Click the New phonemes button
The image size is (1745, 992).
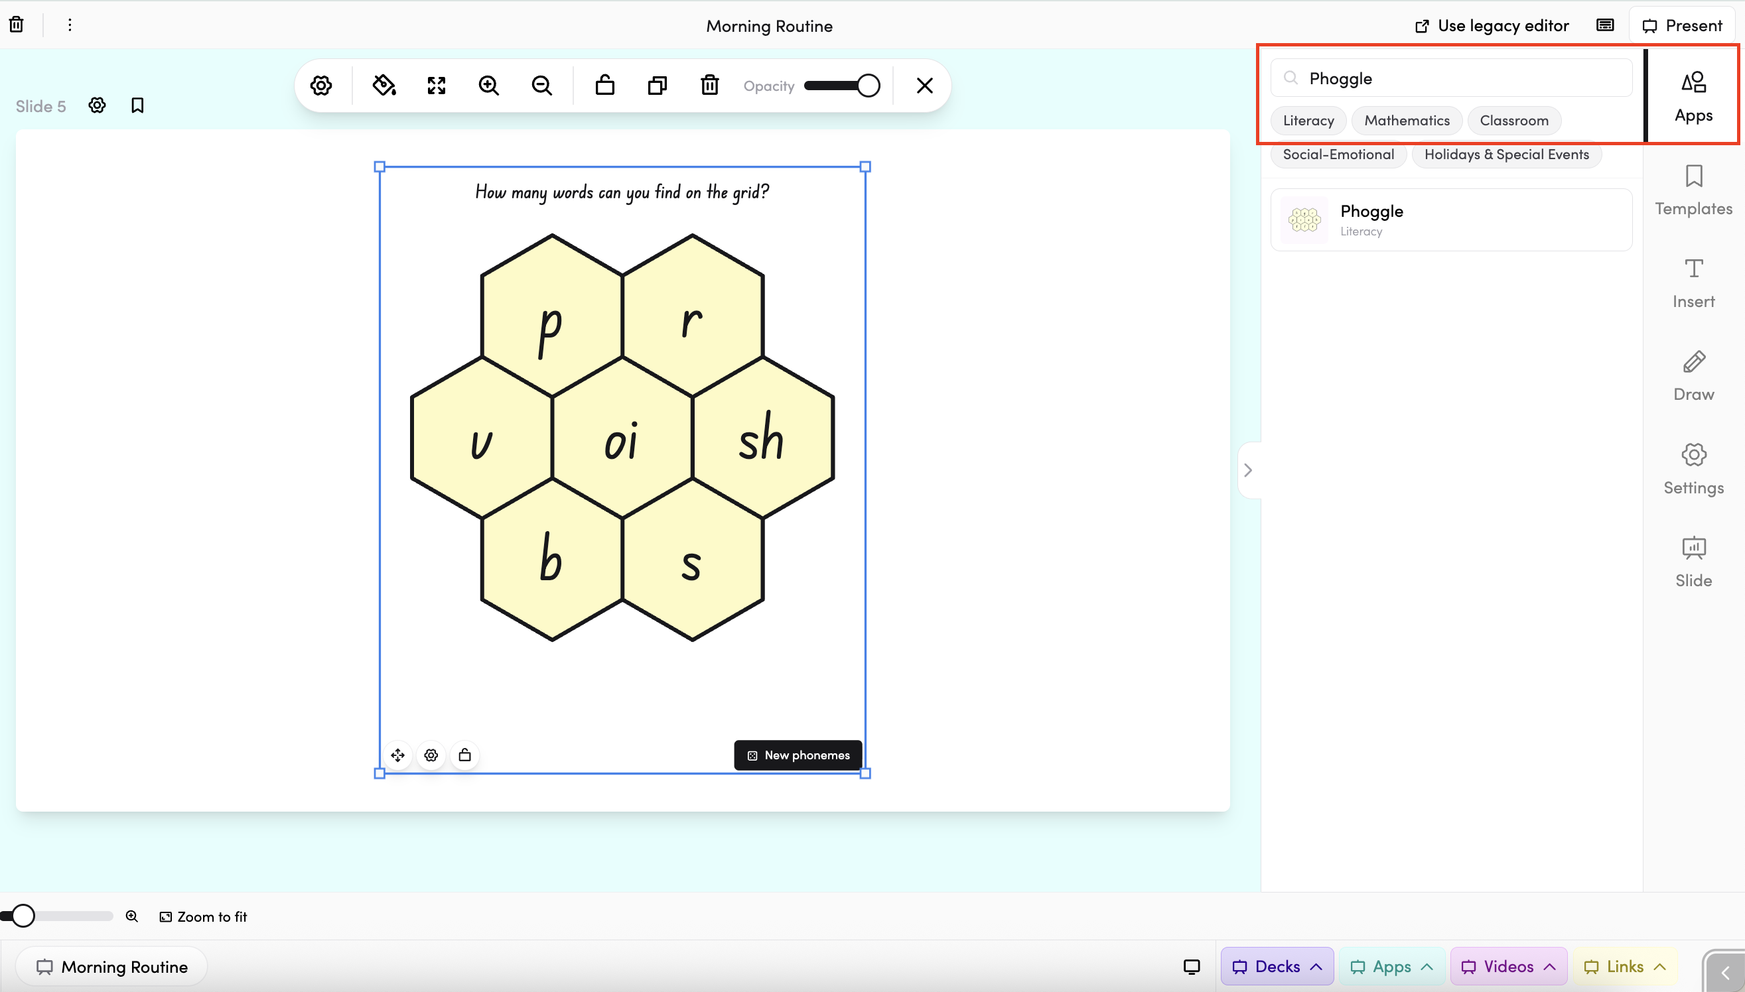(798, 755)
